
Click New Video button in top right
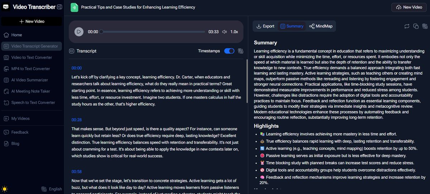pyautogui.click(x=409, y=7)
